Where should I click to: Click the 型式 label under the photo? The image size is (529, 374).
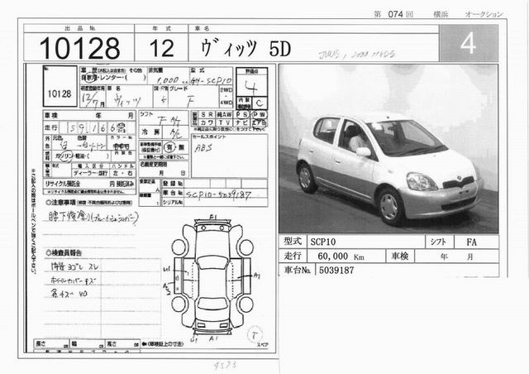pos(293,242)
